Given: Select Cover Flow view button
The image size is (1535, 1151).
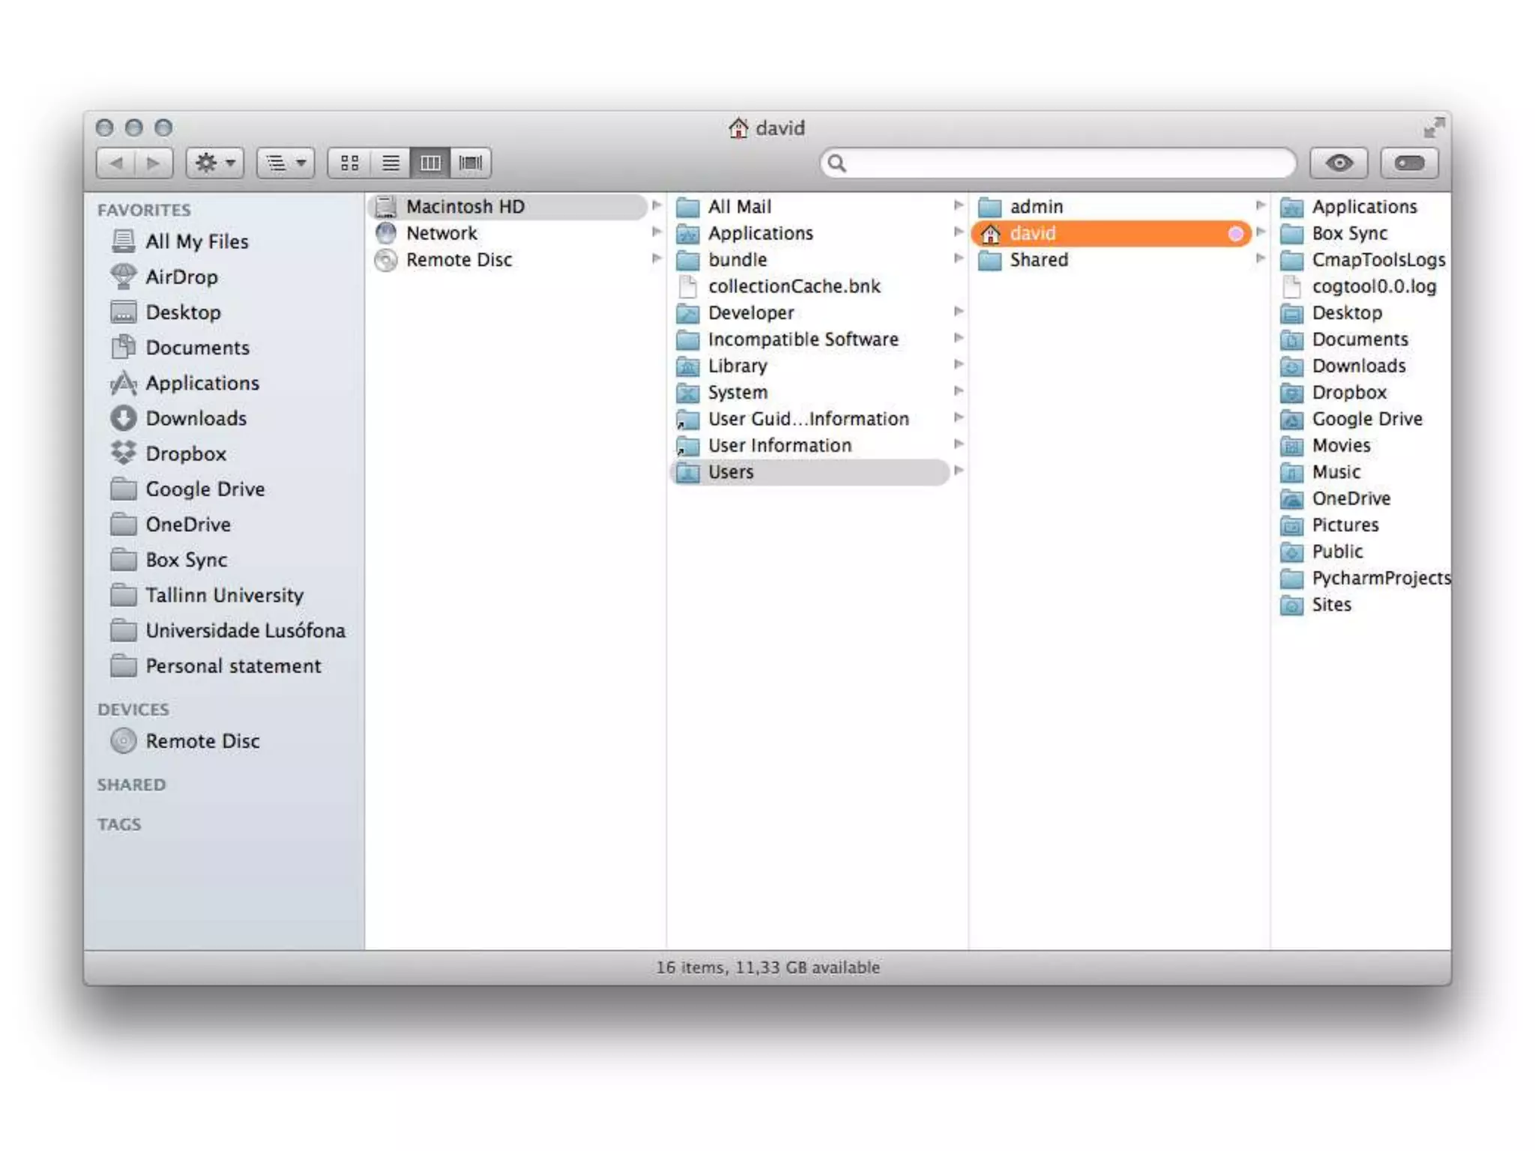Looking at the screenshot, I should (x=471, y=163).
